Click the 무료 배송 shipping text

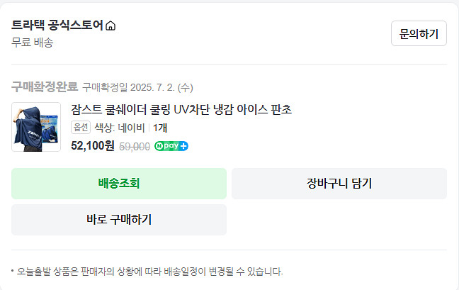tap(33, 43)
